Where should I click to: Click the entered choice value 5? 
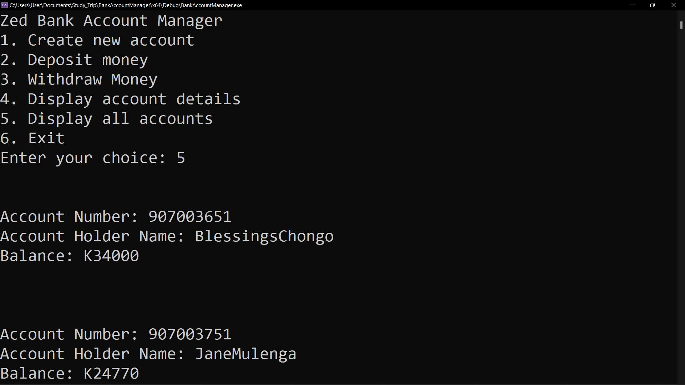(181, 158)
